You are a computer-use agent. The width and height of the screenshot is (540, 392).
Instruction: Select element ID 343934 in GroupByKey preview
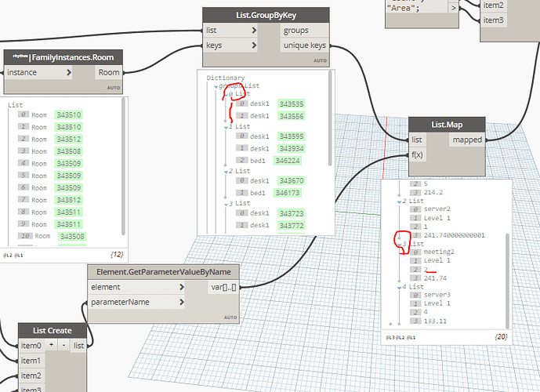[x=292, y=148]
